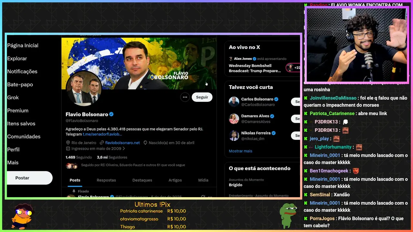Click Seguido por RΣi Oliveira, Eduardo Fauzzi text
Screen dimensions: 413x232
click(133, 165)
